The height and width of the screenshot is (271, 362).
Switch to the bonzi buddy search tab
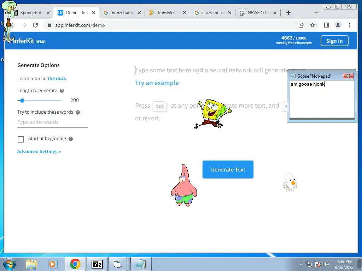122,13
